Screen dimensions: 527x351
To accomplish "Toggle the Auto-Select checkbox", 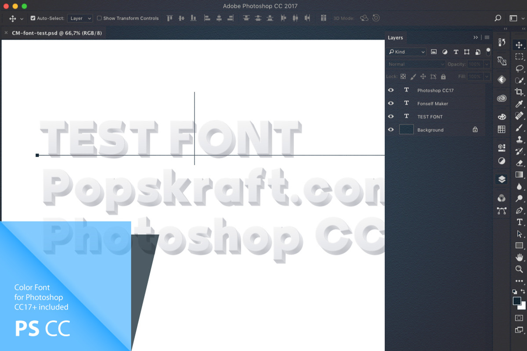I will click(x=33, y=18).
